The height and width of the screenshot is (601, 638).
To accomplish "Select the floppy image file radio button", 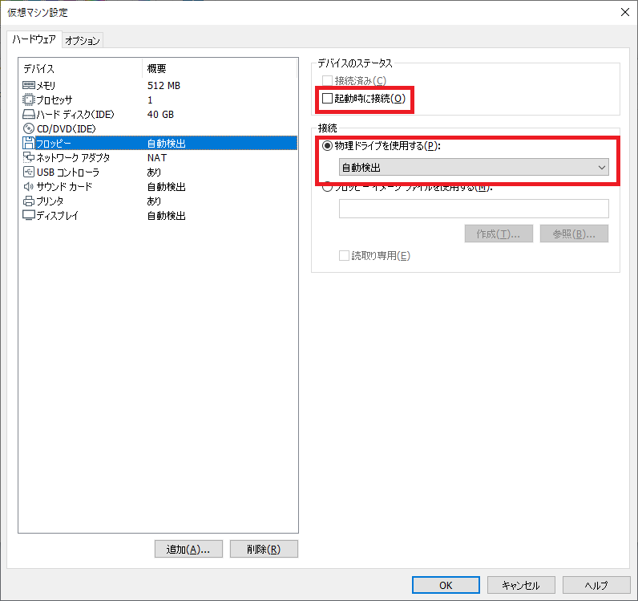I will click(x=327, y=188).
